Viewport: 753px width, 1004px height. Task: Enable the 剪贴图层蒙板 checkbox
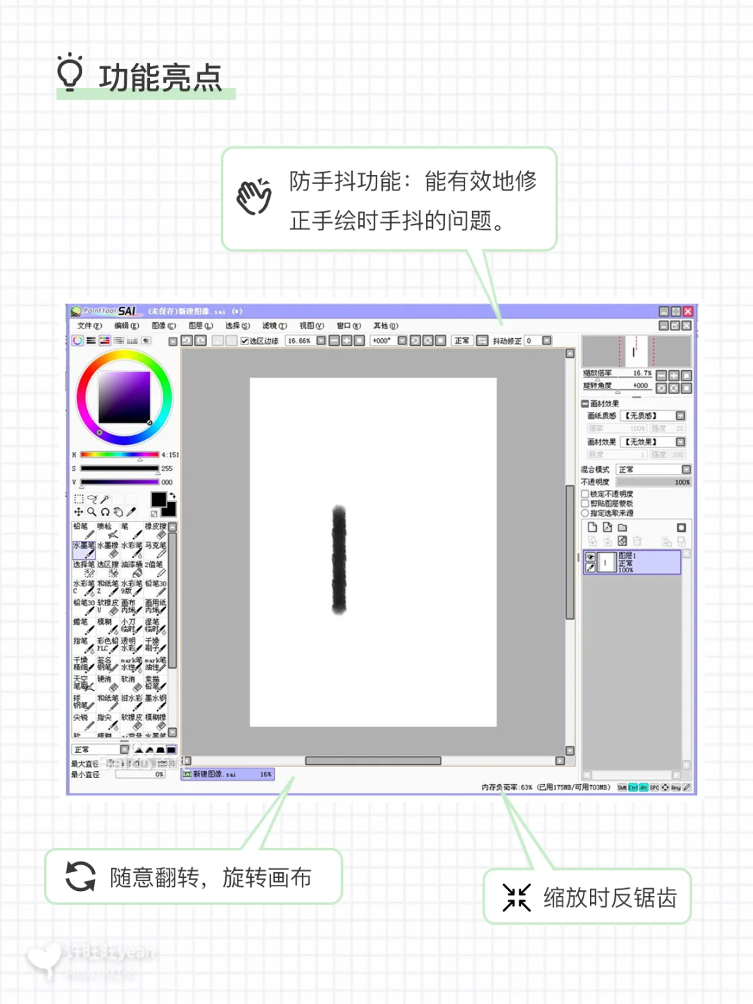585,503
